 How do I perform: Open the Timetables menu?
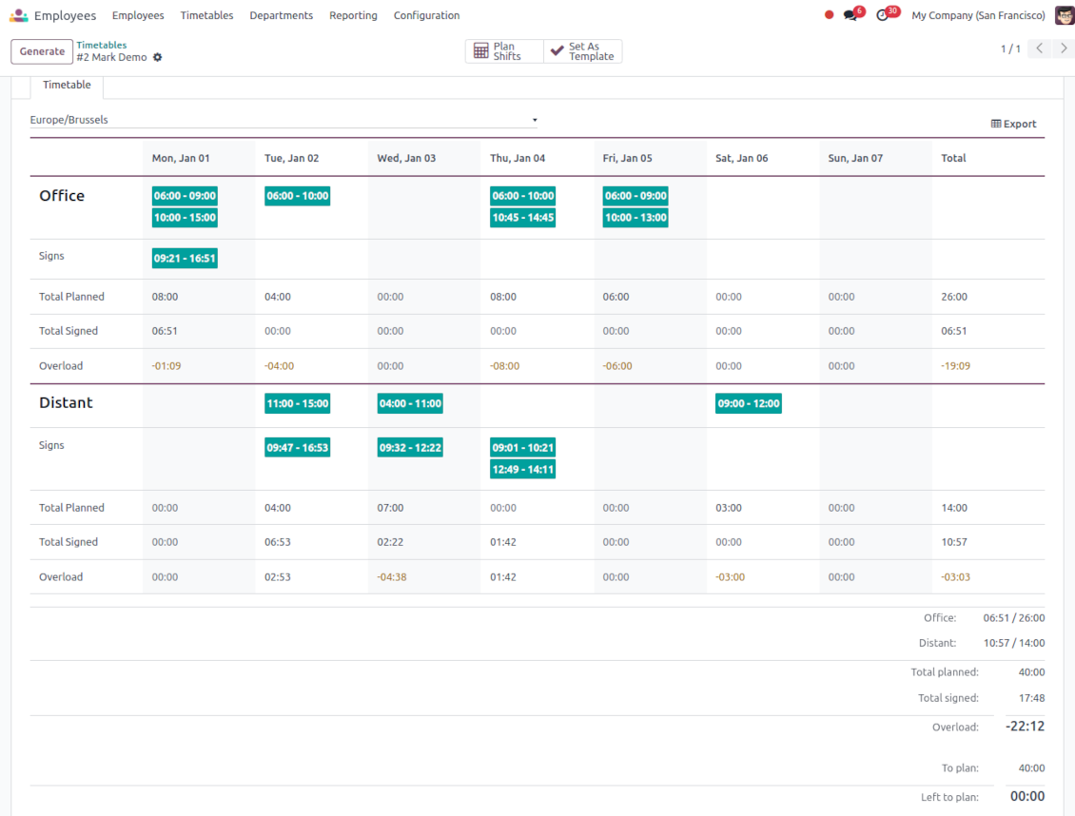(206, 15)
